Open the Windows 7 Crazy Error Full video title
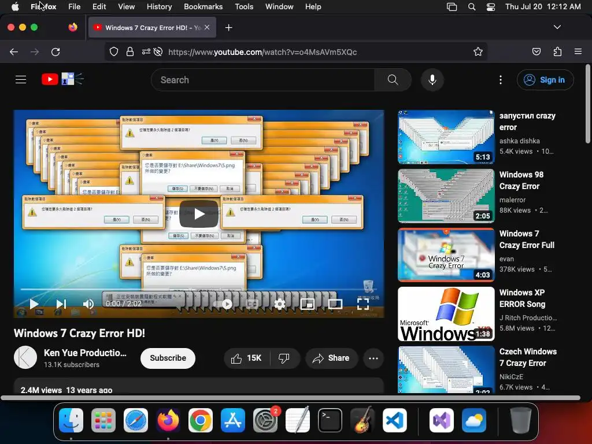592x444 pixels. [x=527, y=239]
